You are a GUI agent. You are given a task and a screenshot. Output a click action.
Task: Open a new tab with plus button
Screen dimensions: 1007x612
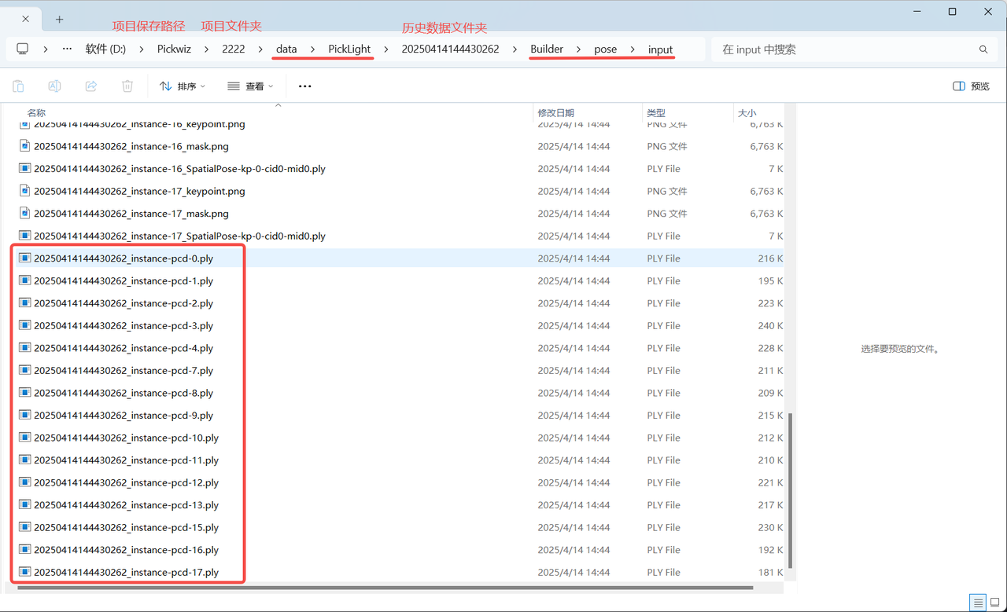(x=60, y=19)
